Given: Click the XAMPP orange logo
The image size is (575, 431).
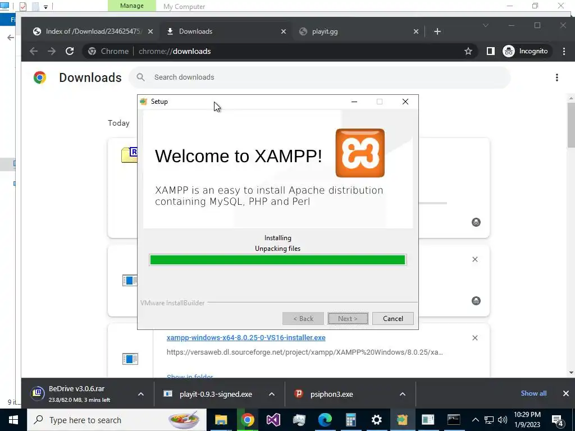Looking at the screenshot, I should (x=360, y=153).
